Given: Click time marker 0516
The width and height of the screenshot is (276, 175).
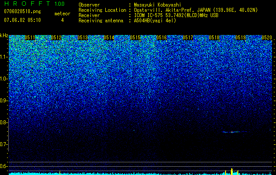Looking at the screenshot, I should pyautogui.click(x=161, y=38).
